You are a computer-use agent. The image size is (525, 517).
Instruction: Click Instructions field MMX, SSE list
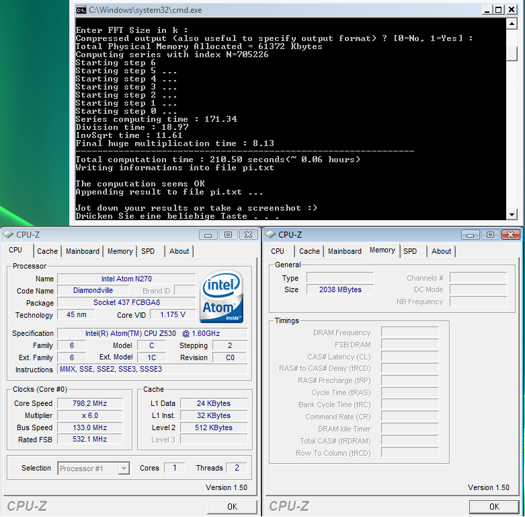tap(153, 369)
